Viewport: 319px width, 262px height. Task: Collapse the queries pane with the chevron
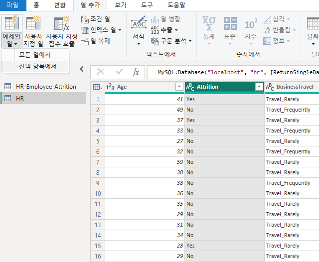click(x=82, y=69)
